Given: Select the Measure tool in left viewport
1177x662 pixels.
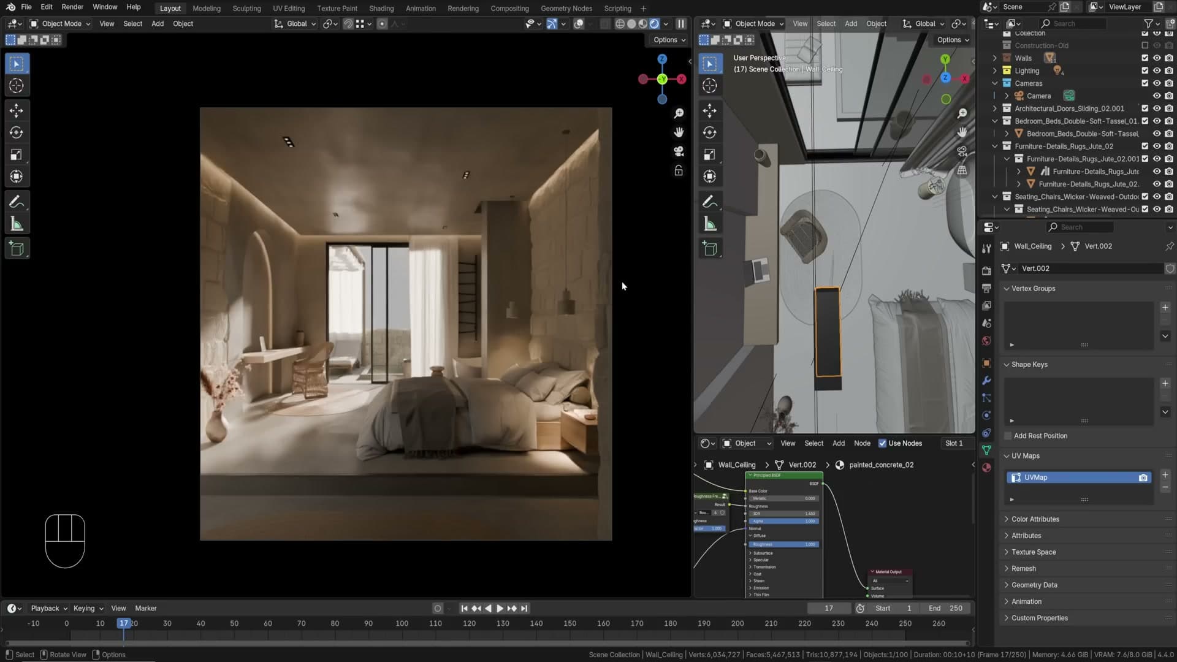Looking at the screenshot, I should tap(17, 224).
